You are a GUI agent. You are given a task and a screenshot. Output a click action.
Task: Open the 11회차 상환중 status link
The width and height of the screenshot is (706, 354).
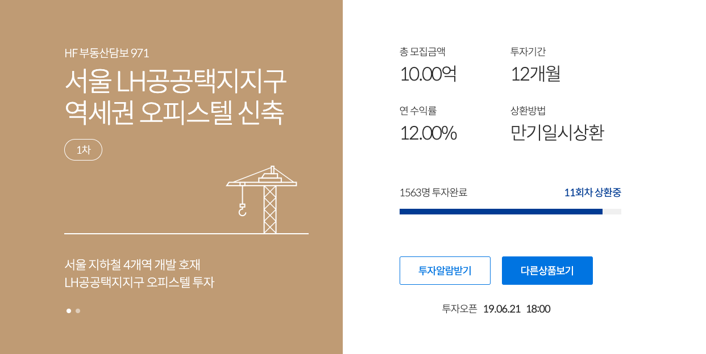coord(592,192)
